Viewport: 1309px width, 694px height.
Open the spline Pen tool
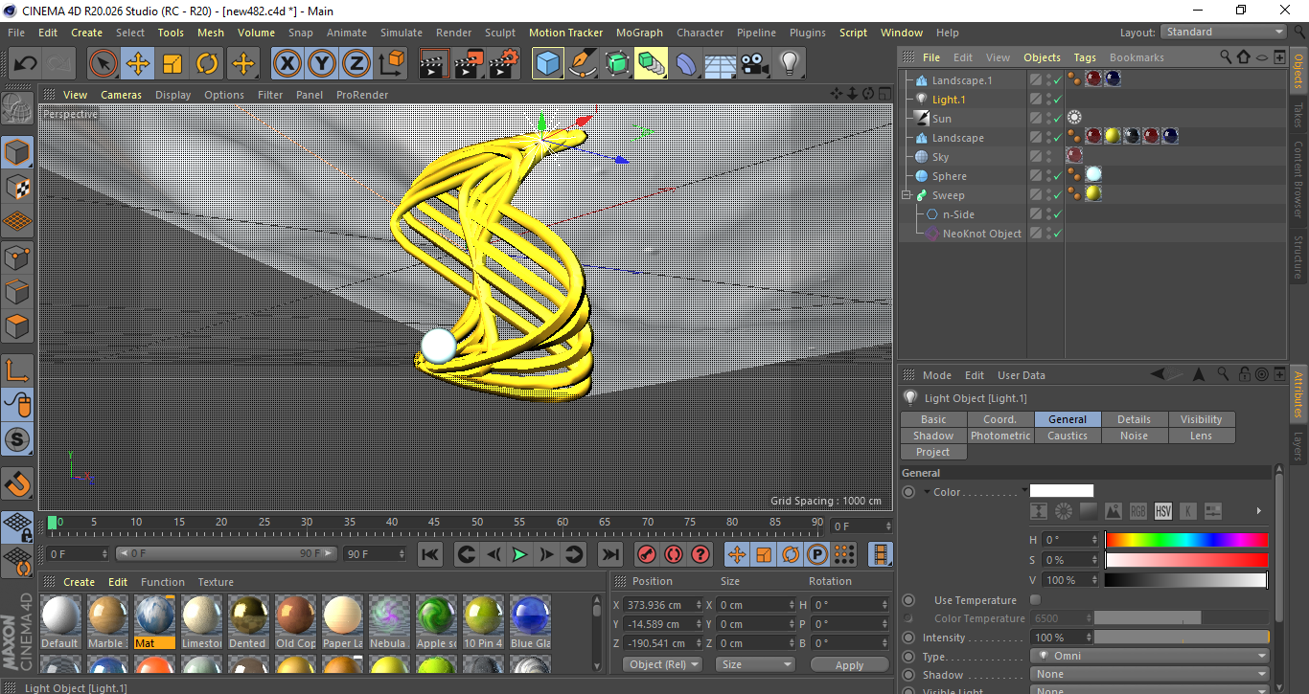(x=583, y=64)
